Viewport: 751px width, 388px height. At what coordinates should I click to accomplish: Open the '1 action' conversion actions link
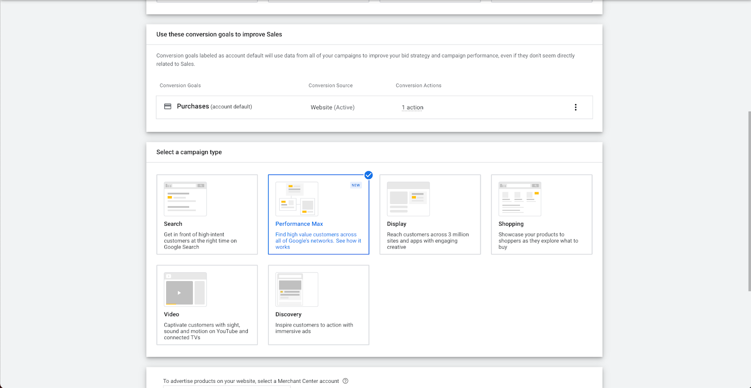[413, 107]
